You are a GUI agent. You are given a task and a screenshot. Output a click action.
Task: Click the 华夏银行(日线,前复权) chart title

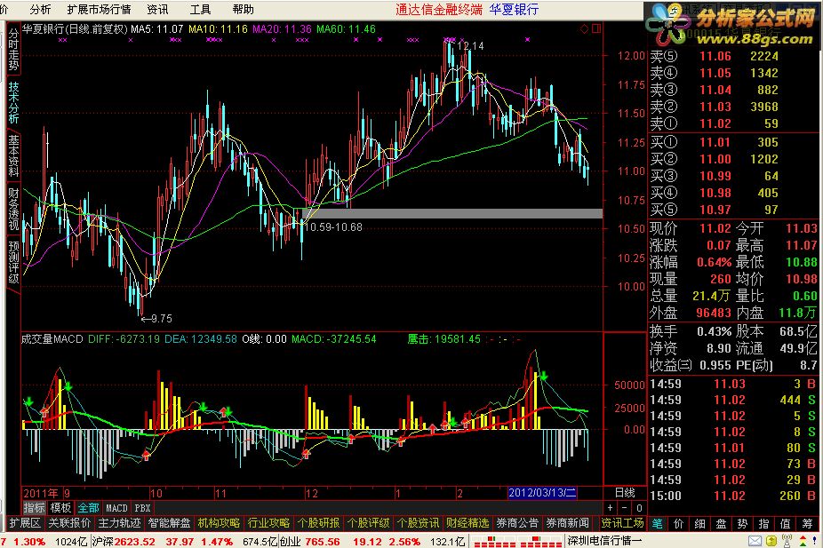pos(75,28)
